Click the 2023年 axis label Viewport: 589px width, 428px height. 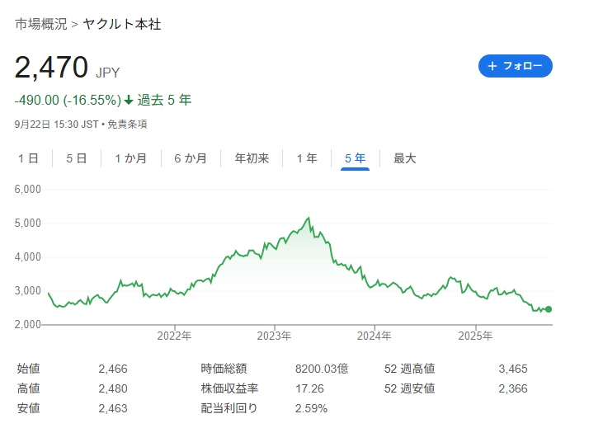274,336
